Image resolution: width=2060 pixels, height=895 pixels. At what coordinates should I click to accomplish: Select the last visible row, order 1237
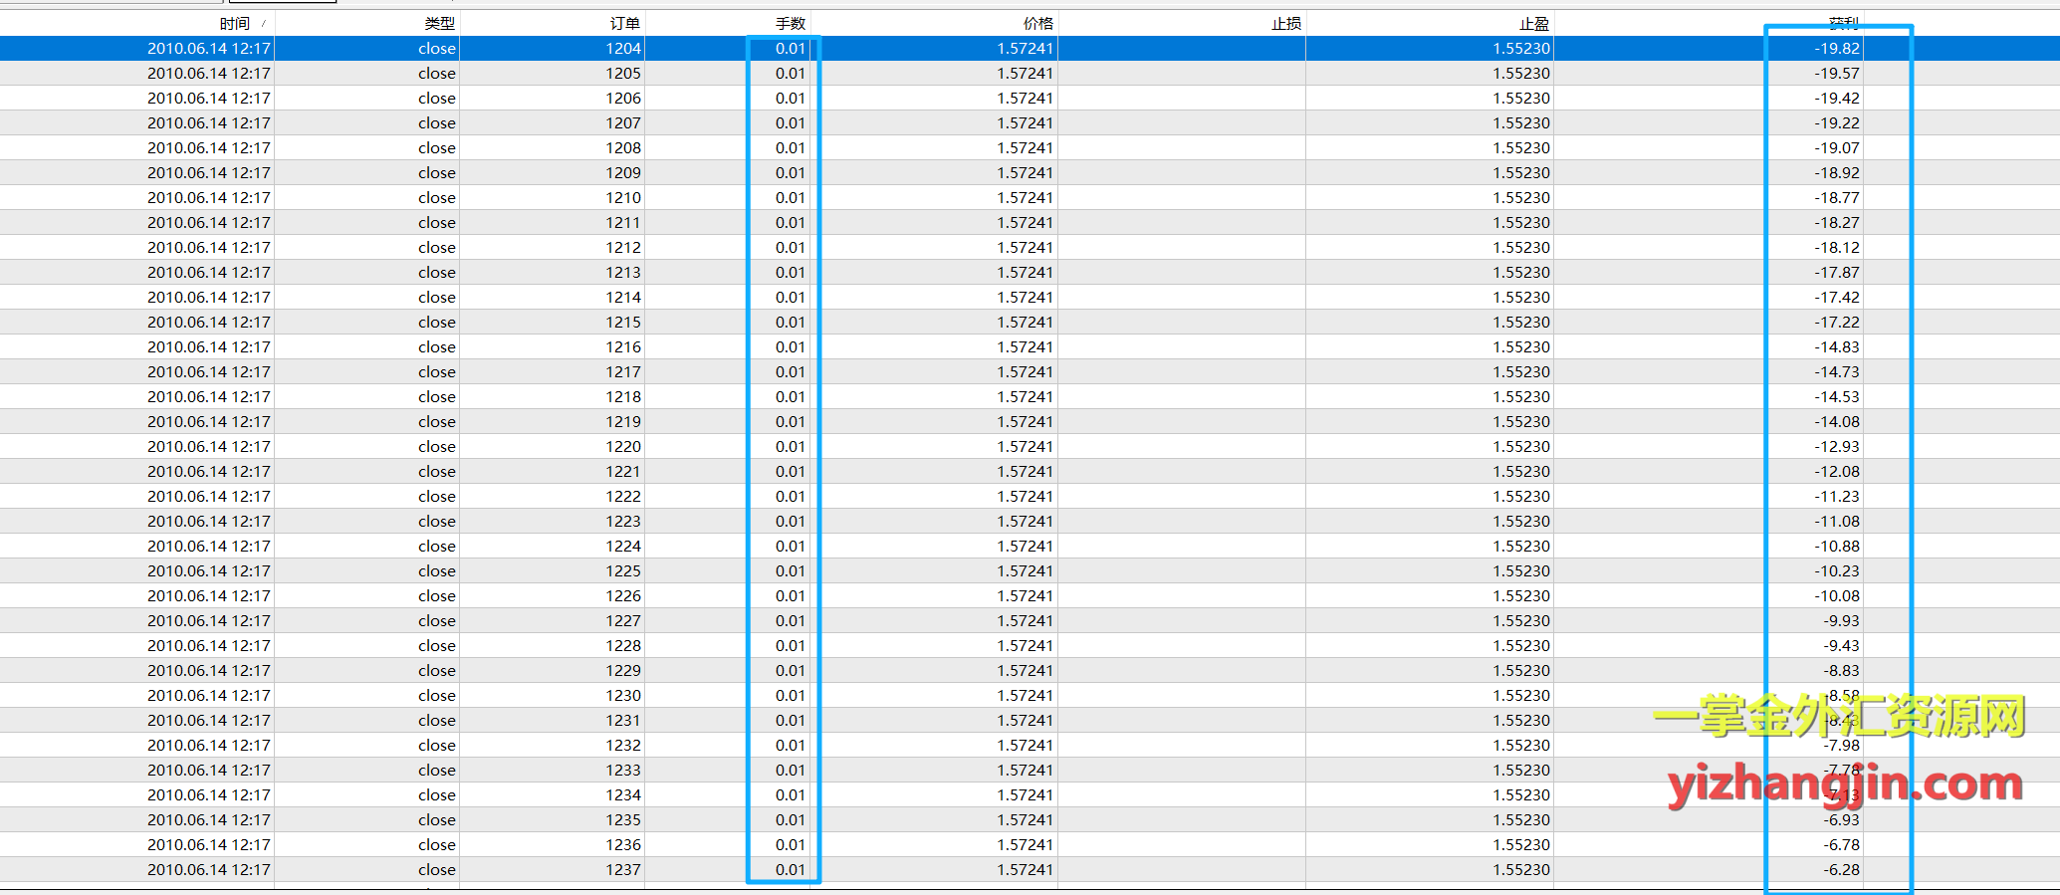point(623,869)
